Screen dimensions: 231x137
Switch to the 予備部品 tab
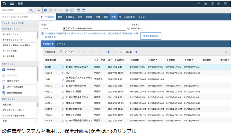70,17
